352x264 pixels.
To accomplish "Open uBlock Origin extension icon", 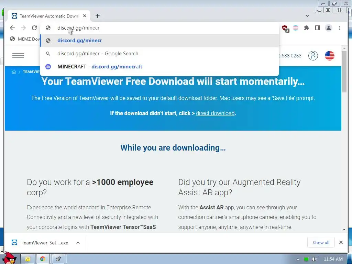I will coord(285,28).
